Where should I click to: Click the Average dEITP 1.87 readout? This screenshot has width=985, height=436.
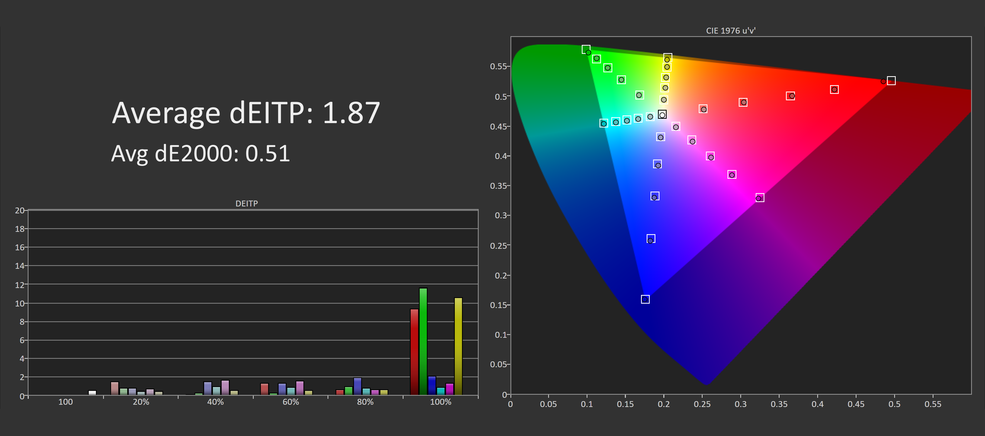(246, 113)
